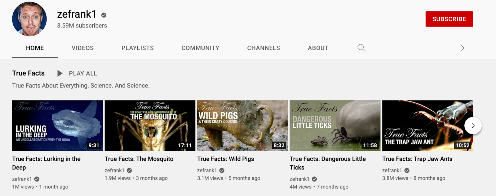The image size is (496, 196).
Task: Watch Dangerous Little Ticks thumbnail
Action: coord(335,126)
